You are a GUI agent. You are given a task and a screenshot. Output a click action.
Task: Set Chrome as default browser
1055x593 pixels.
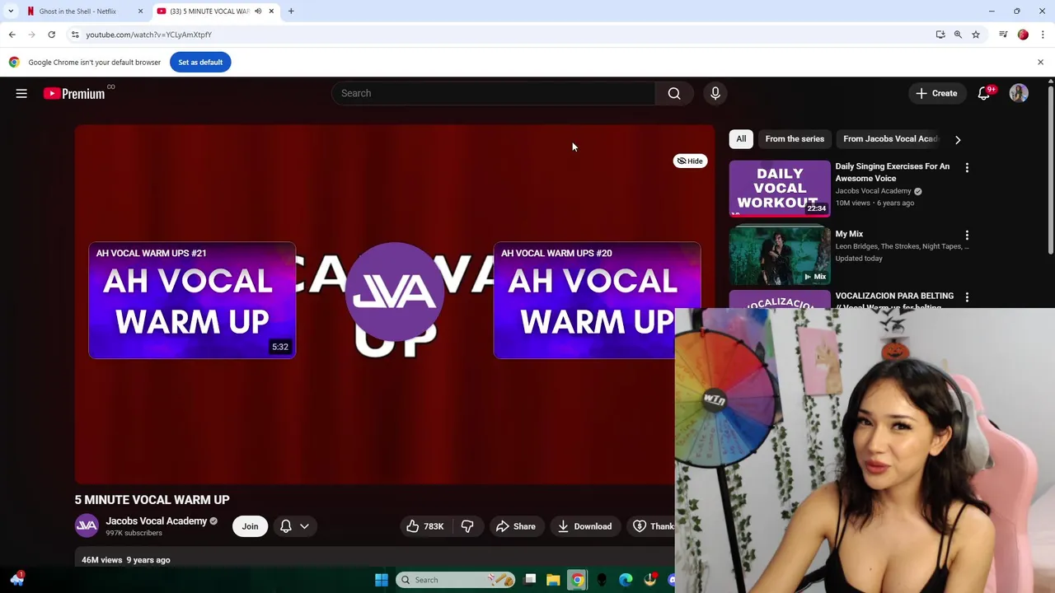[x=200, y=63]
